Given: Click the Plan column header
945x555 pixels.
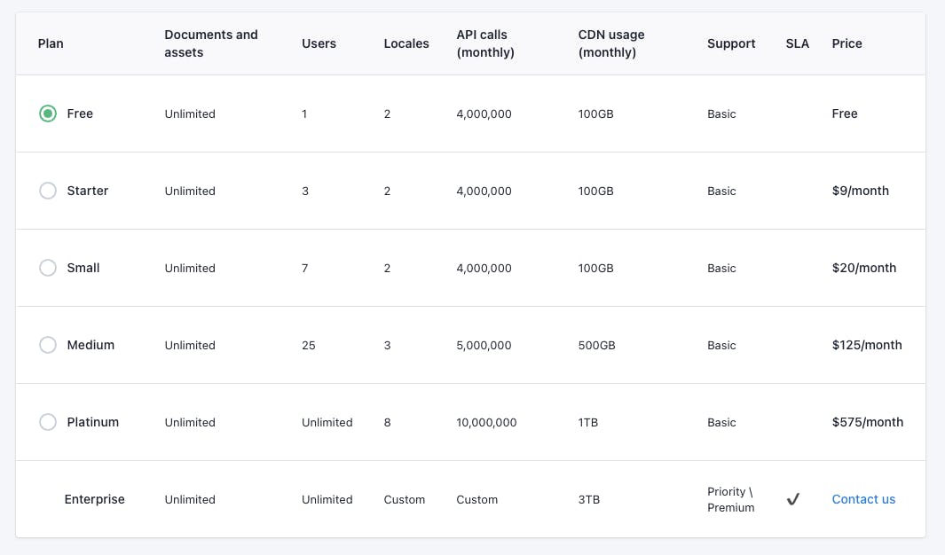Looking at the screenshot, I should [x=51, y=43].
